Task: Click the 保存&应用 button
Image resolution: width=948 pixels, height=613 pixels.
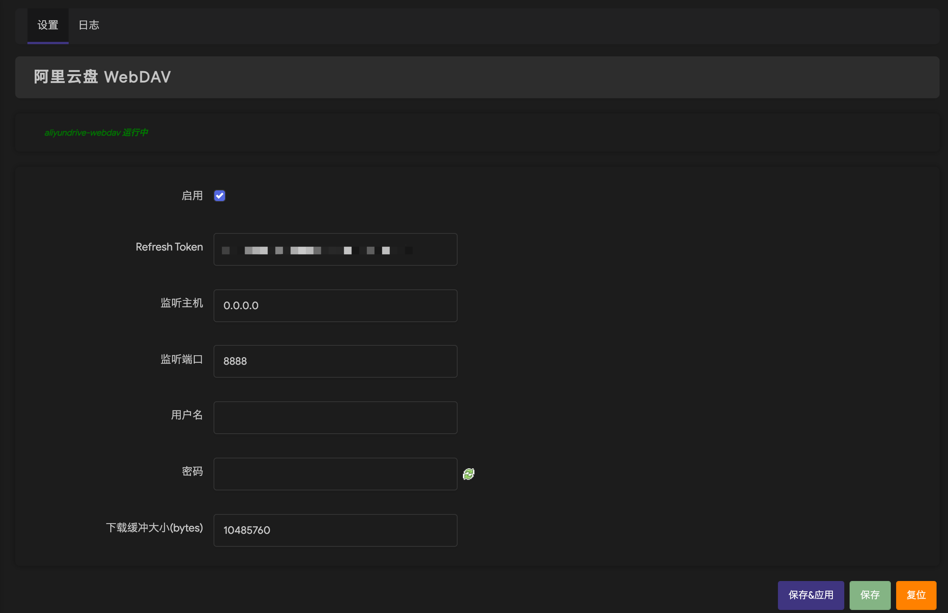Action: [x=811, y=595]
